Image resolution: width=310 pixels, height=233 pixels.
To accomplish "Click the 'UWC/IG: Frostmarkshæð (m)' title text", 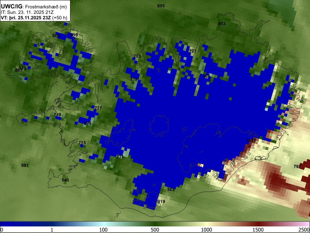I will pos(34,7).
